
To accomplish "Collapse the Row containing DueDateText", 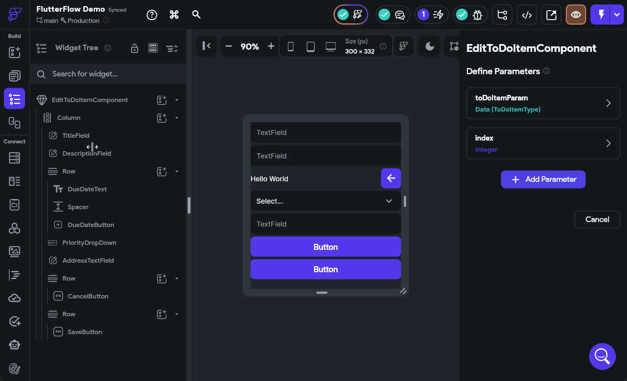I will click(x=177, y=171).
